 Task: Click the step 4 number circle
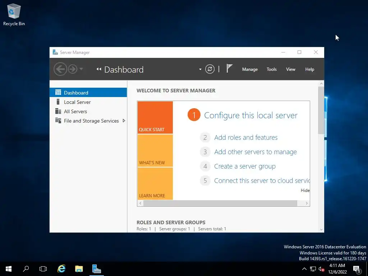tap(205, 166)
